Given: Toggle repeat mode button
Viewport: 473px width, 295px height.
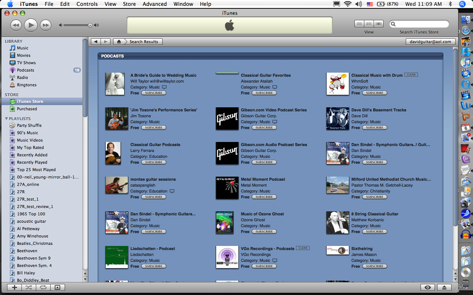Looking at the screenshot, I should [x=43, y=288].
